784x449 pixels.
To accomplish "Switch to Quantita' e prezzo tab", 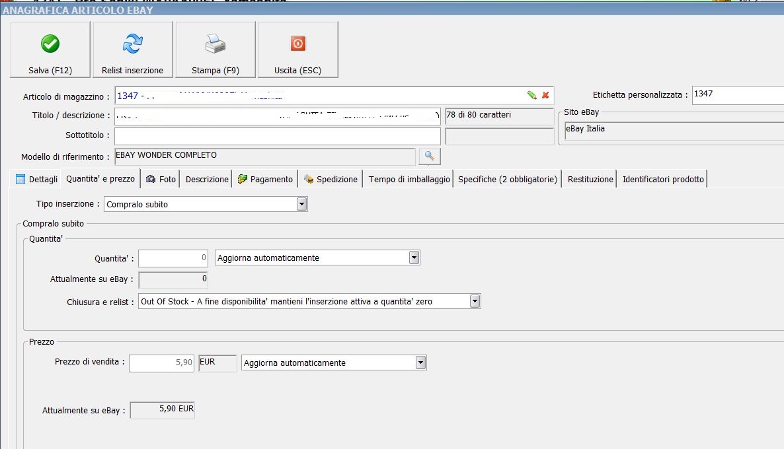I will (x=100, y=179).
